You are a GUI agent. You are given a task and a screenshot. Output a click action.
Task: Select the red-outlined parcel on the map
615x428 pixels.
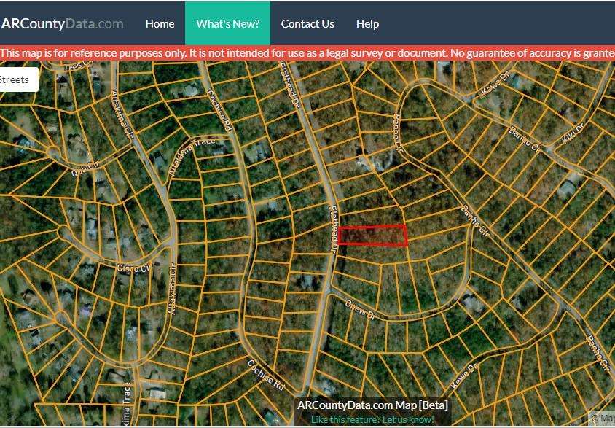(372, 236)
